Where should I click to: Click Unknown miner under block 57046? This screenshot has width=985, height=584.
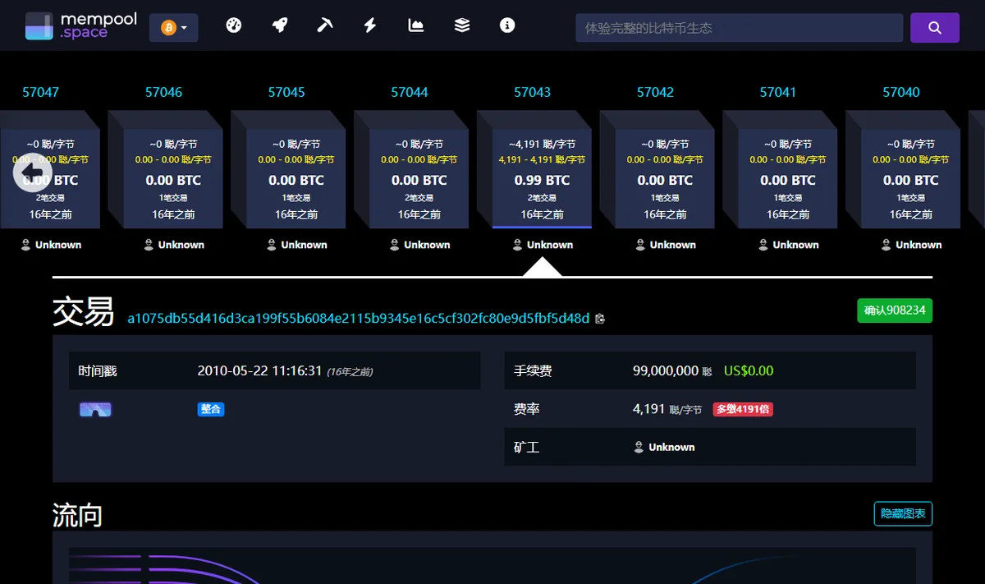[x=173, y=245]
